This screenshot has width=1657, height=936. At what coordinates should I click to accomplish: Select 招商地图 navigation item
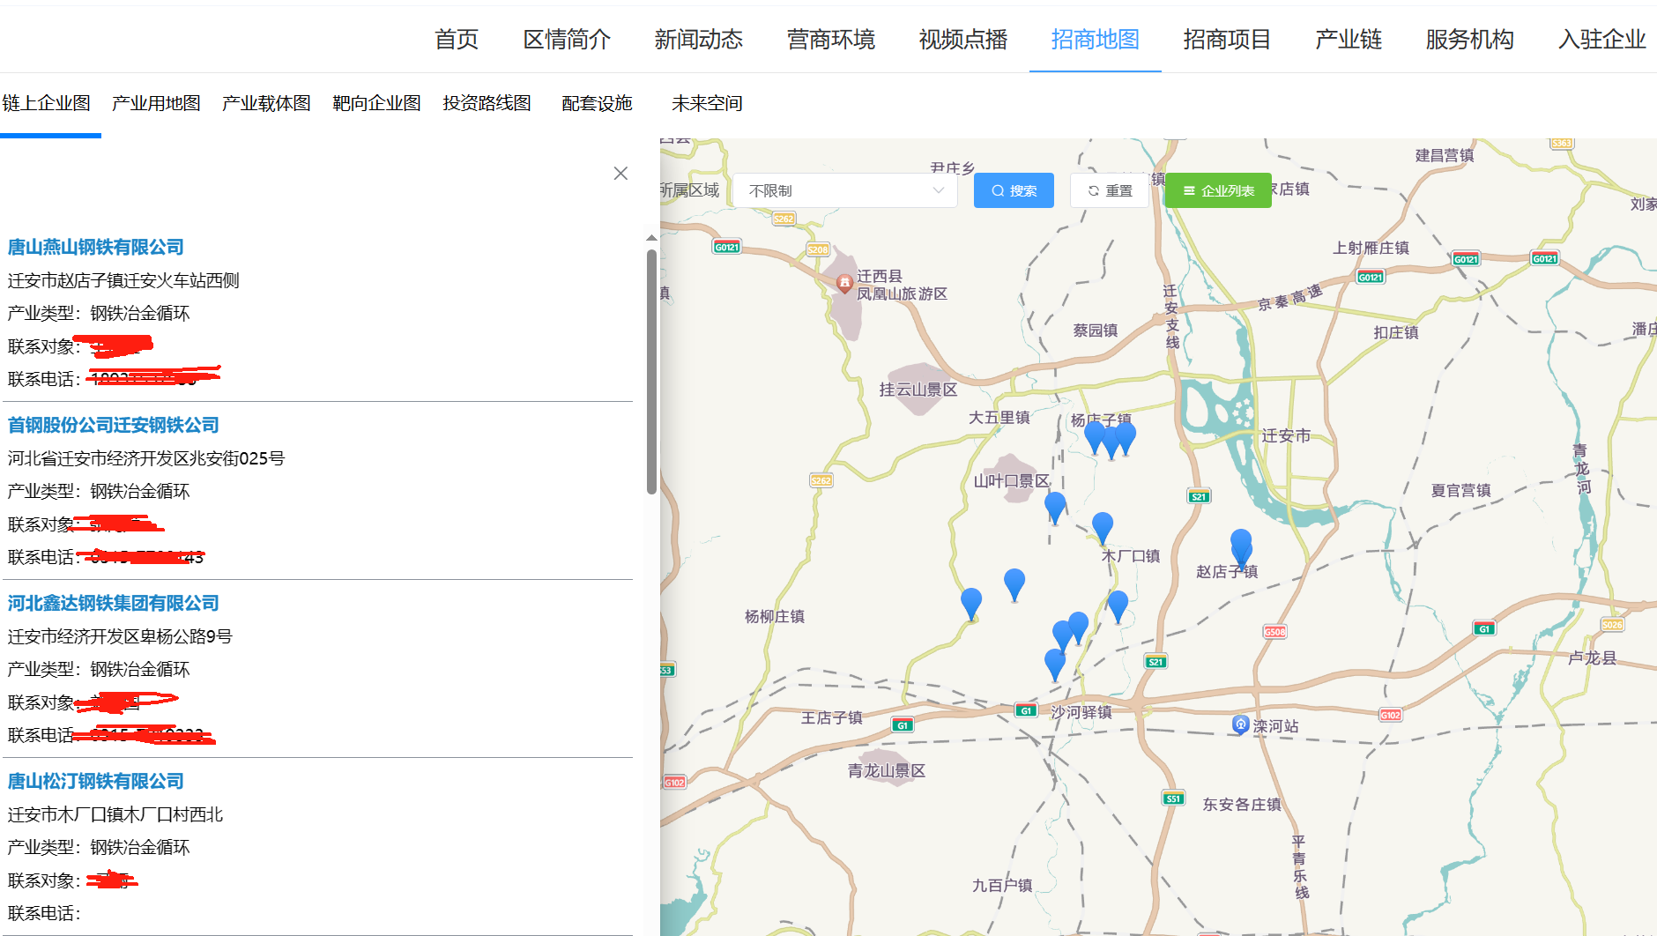pos(1096,40)
